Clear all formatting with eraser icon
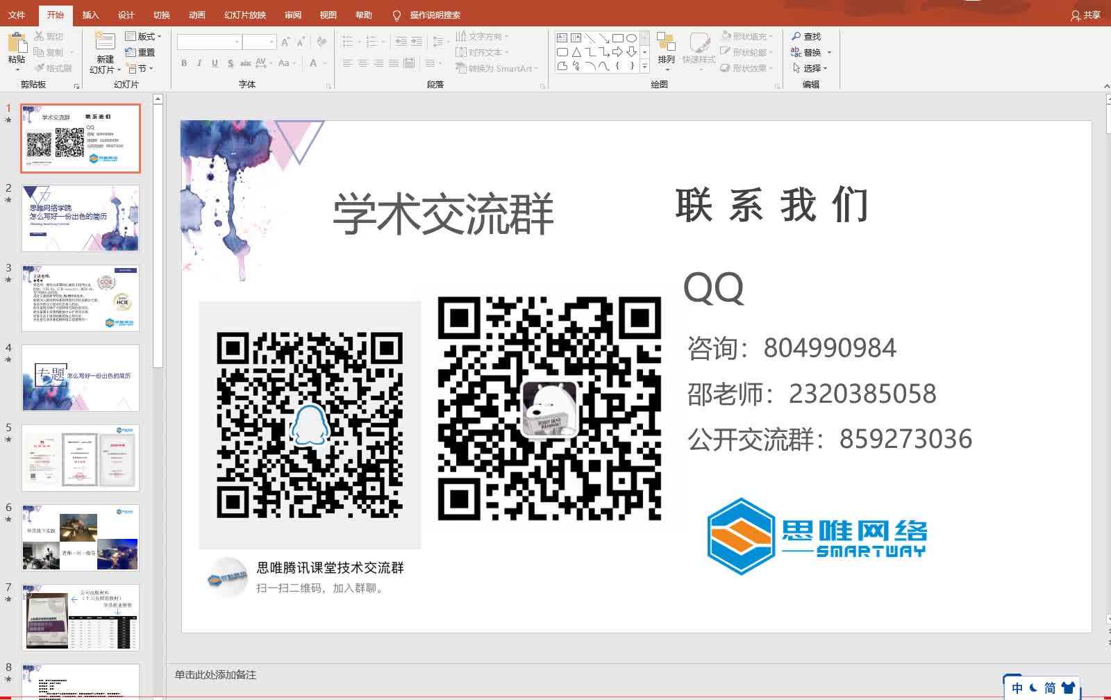 tap(321, 42)
